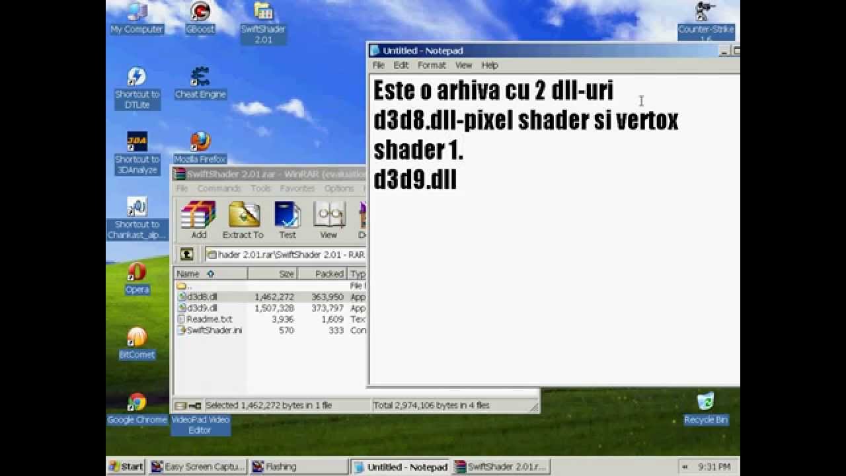Open Notepad File menu

point(378,65)
